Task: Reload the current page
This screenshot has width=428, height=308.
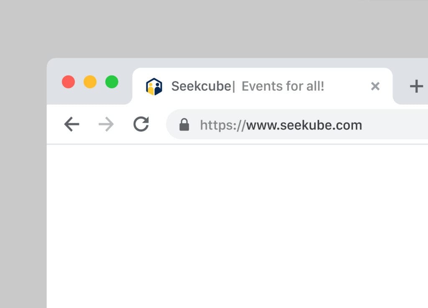Action: (141, 124)
